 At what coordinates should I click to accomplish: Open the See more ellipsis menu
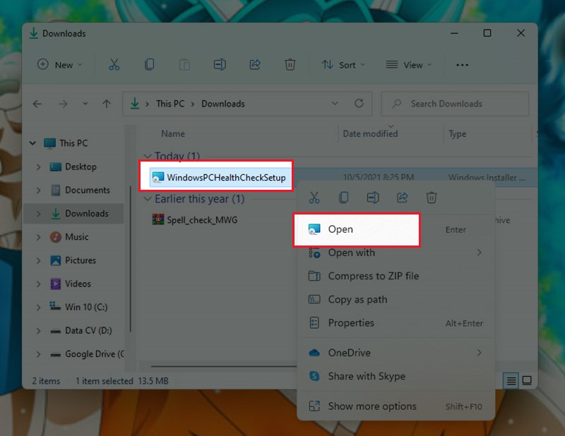pyautogui.click(x=463, y=65)
